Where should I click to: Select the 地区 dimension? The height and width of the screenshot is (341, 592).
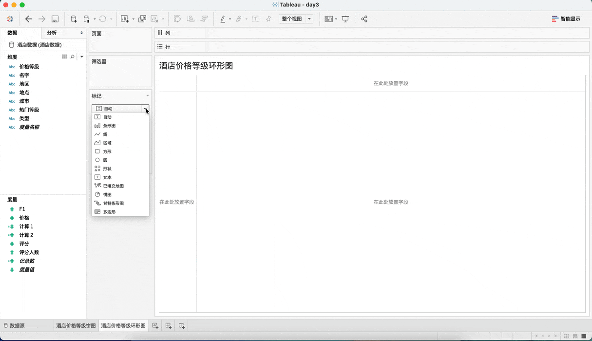24,84
